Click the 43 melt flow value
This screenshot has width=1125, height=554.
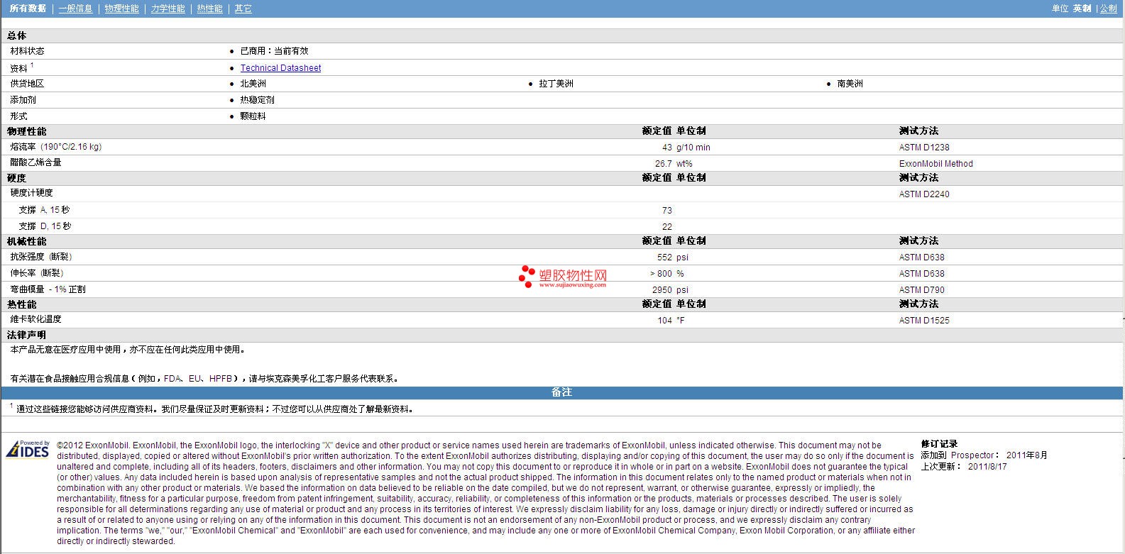coord(666,148)
